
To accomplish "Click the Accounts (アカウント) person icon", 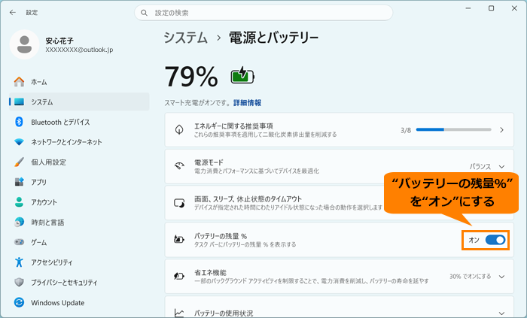I will click(19, 202).
